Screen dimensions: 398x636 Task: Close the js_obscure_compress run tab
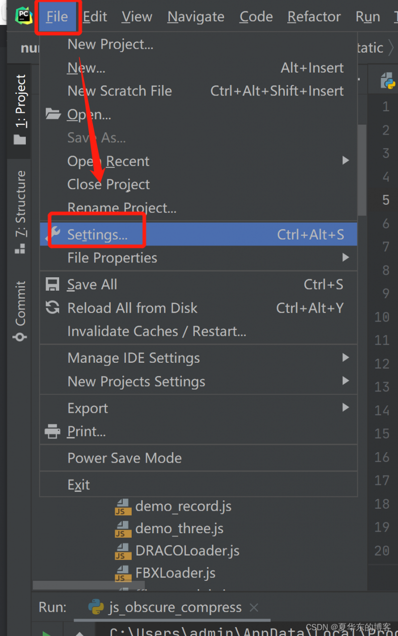254,607
